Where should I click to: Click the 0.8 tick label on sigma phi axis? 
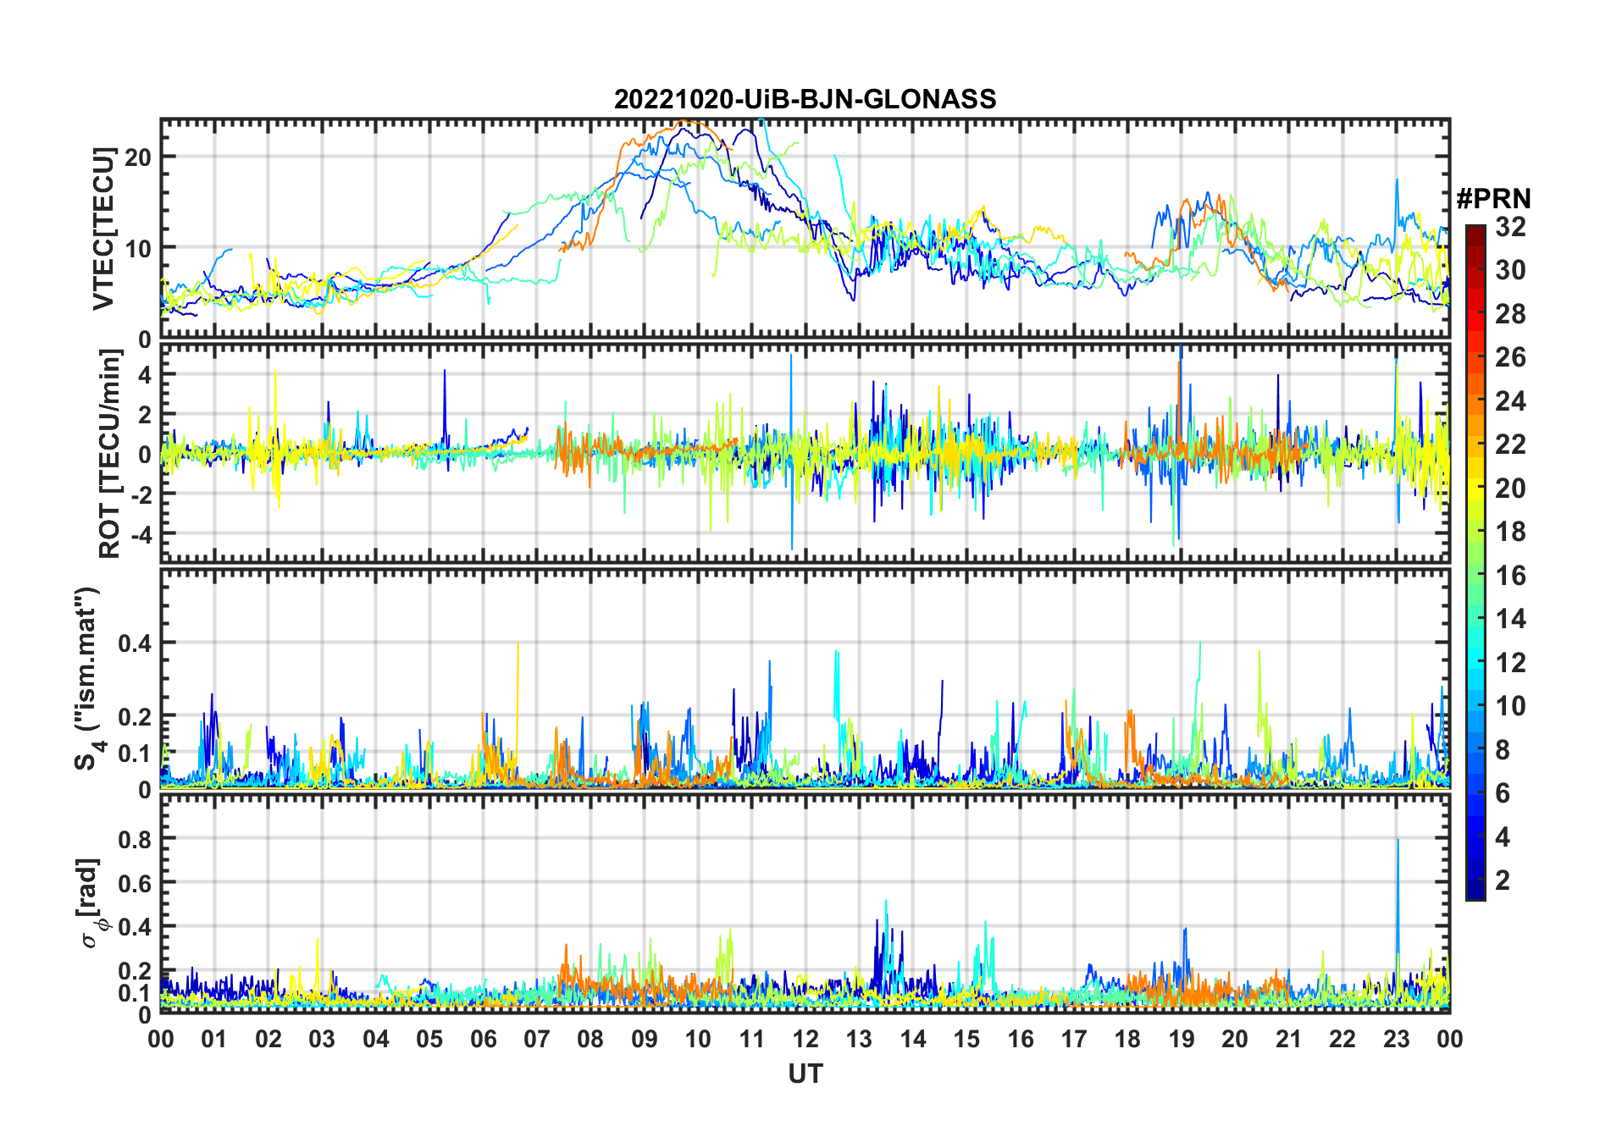click(x=135, y=839)
